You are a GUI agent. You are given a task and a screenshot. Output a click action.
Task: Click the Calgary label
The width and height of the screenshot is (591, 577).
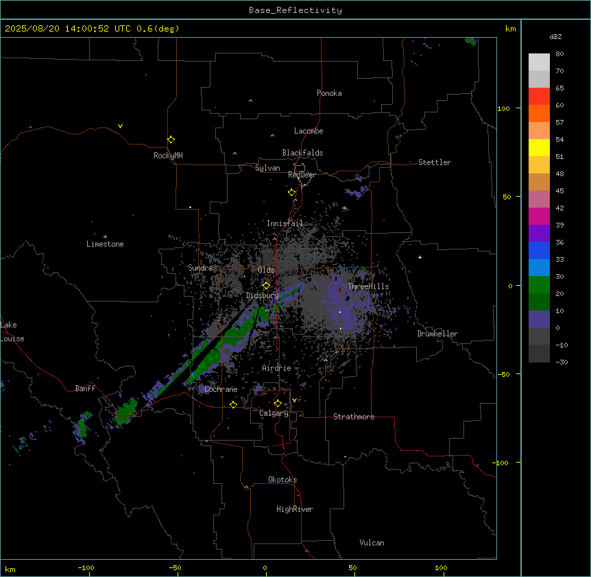(274, 413)
